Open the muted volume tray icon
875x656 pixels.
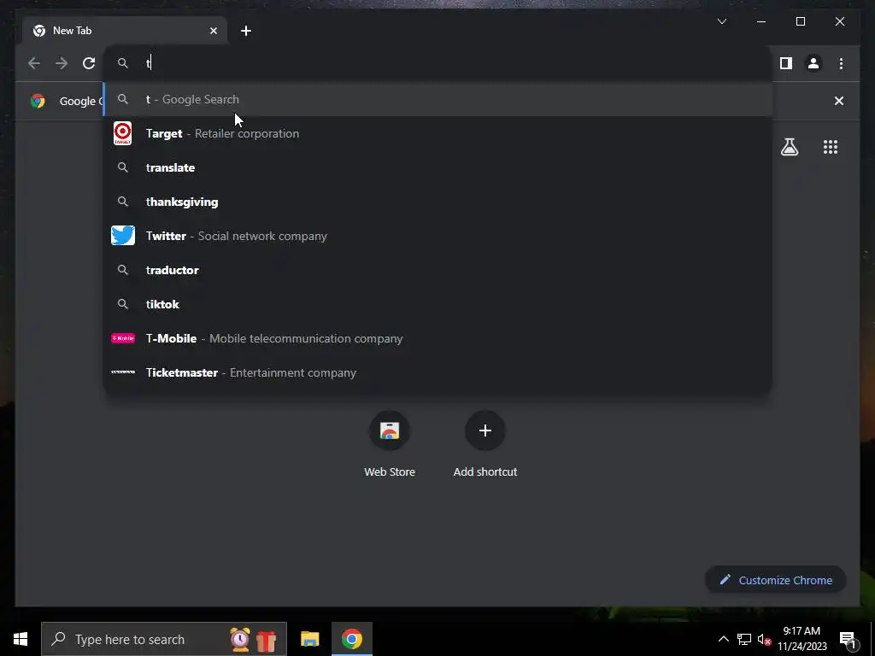[764, 639]
